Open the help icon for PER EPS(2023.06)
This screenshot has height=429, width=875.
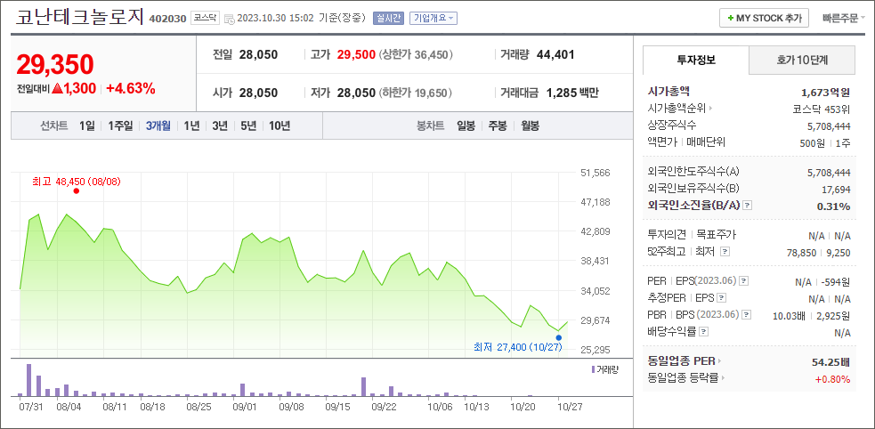tap(744, 281)
